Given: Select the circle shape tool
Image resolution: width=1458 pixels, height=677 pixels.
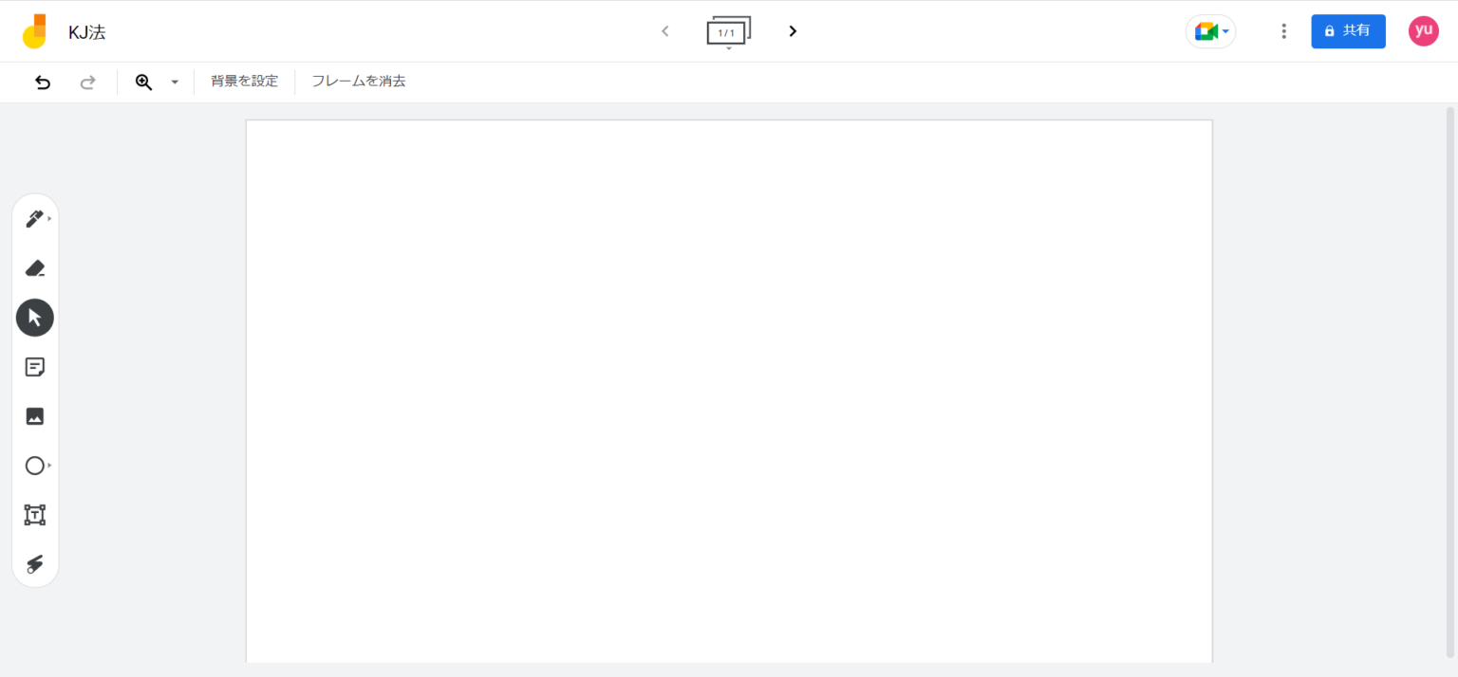Looking at the screenshot, I should (34, 465).
